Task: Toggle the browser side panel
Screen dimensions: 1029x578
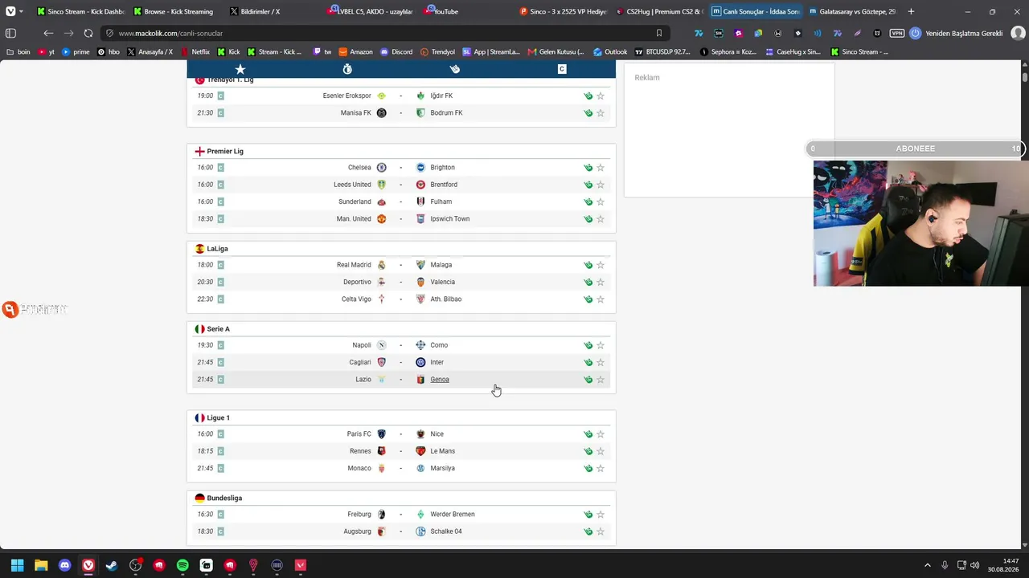Action: (10, 33)
